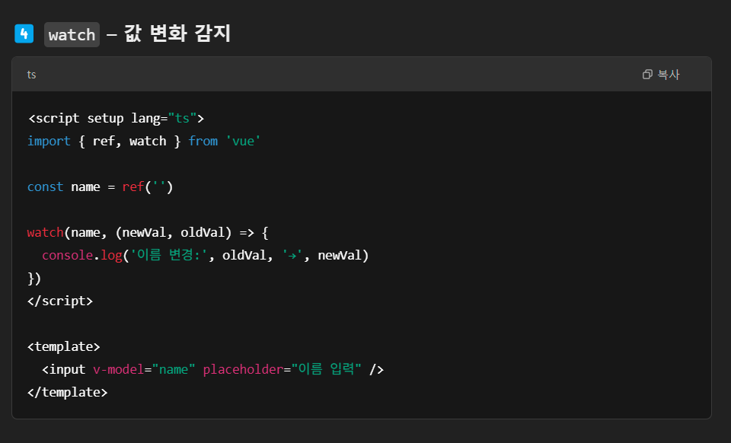
Task: Click the 'placeholder' attribute
Action: click(243, 369)
